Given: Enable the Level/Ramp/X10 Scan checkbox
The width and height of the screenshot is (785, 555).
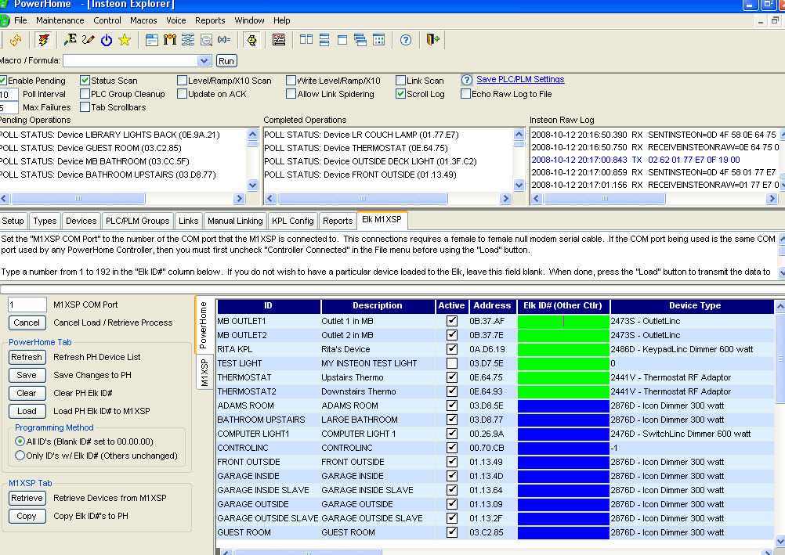Looking at the screenshot, I should point(183,81).
